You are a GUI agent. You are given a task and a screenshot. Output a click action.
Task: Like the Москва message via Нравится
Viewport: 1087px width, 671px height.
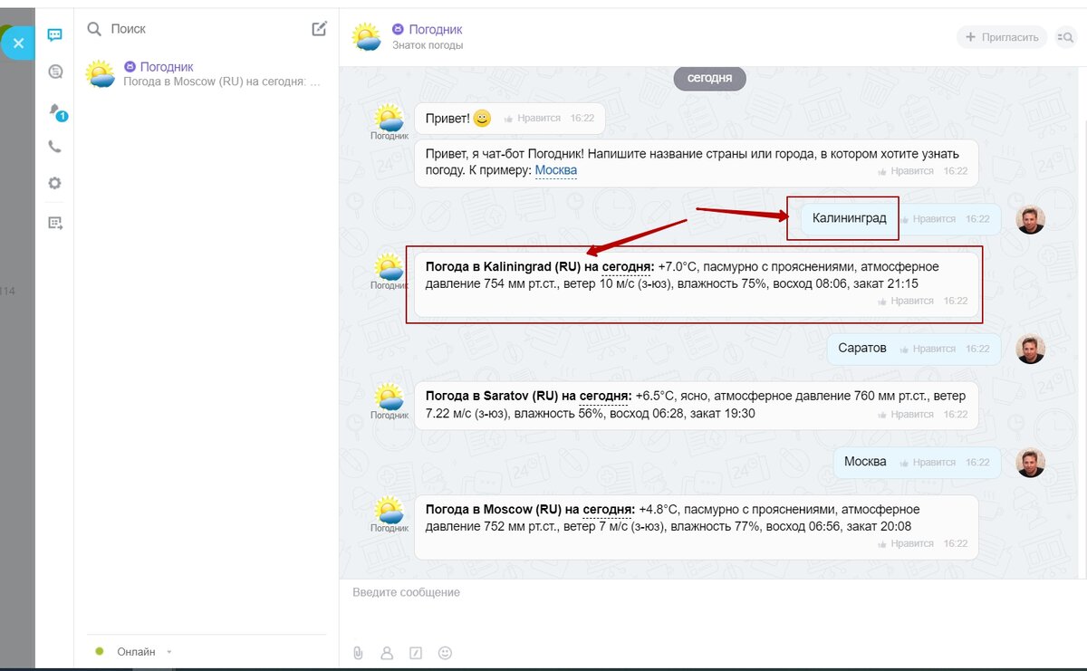click(x=928, y=462)
